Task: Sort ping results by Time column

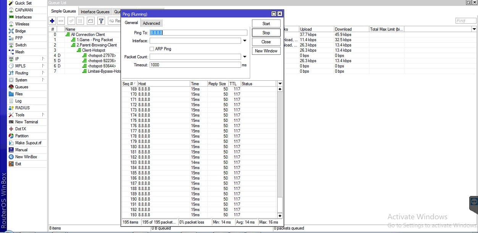Action: click(x=199, y=84)
